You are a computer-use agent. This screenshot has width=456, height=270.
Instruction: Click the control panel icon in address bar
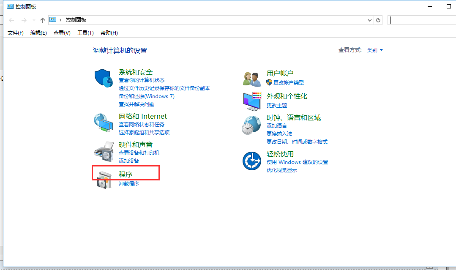point(53,19)
